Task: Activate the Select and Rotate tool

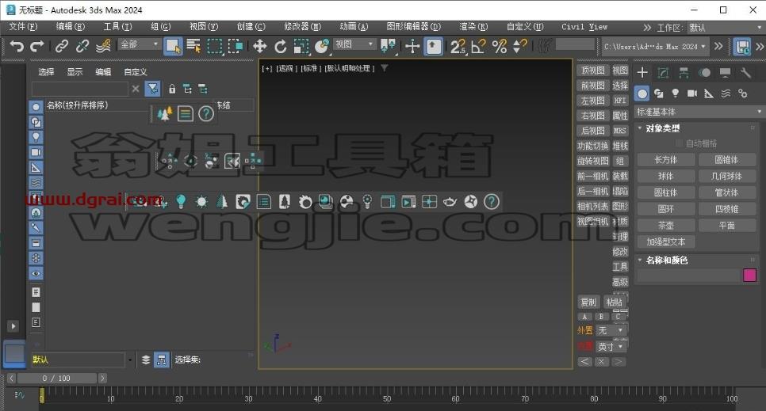Action: [281, 47]
